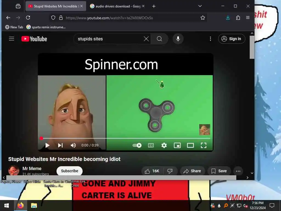Open a new browser tab
Image resolution: width=281 pixels, height=211 pixels.
pyautogui.click(x=154, y=6)
